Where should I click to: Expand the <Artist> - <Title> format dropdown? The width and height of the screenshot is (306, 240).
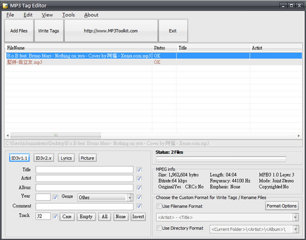click(x=296, y=217)
